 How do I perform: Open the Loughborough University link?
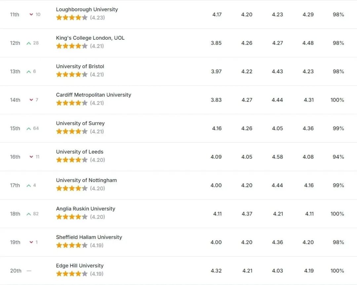click(x=87, y=9)
